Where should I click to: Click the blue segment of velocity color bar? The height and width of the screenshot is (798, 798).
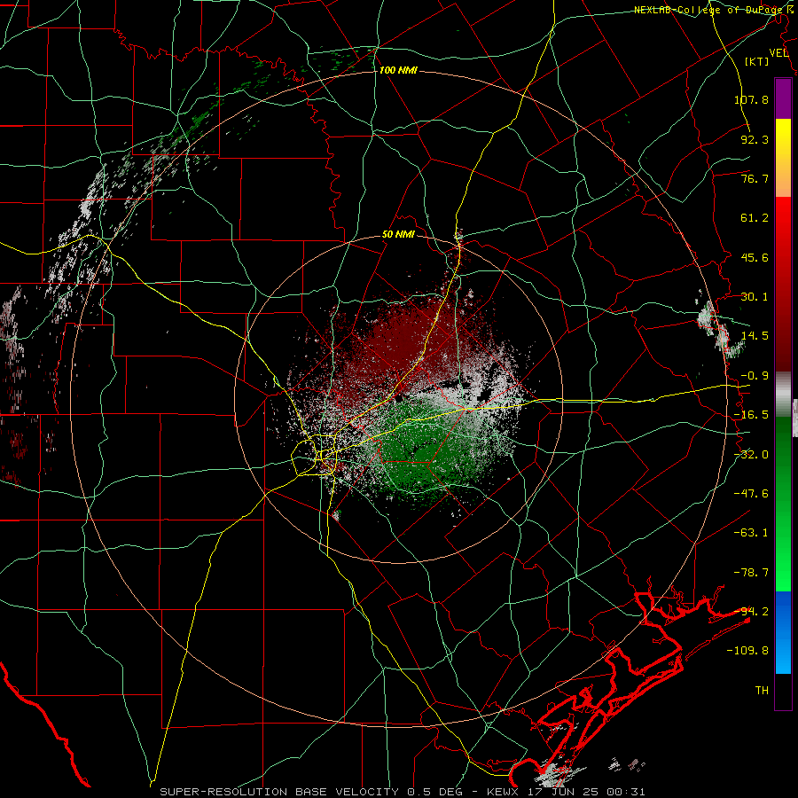(x=783, y=632)
